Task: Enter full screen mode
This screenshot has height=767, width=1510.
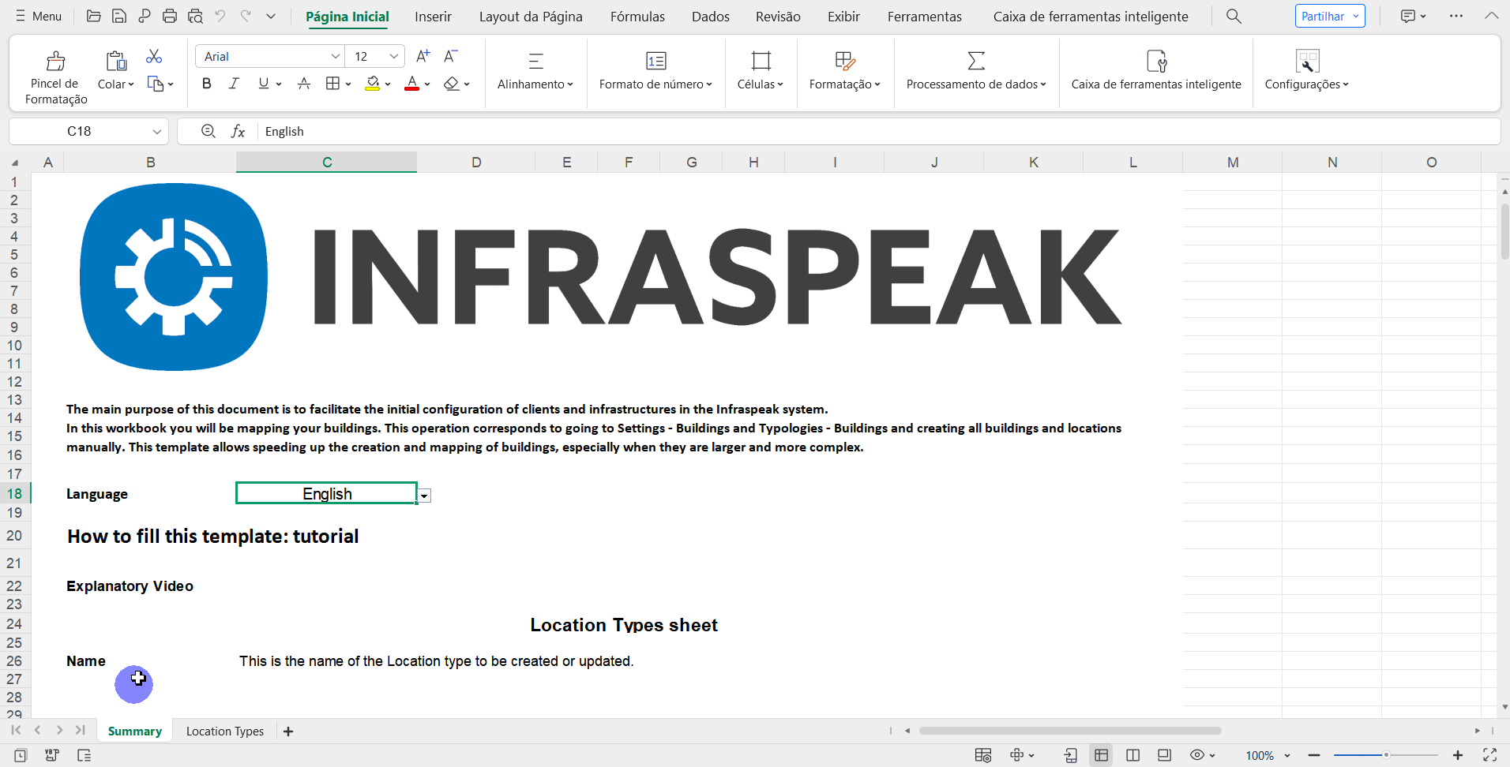Action: click(1489, 755)
